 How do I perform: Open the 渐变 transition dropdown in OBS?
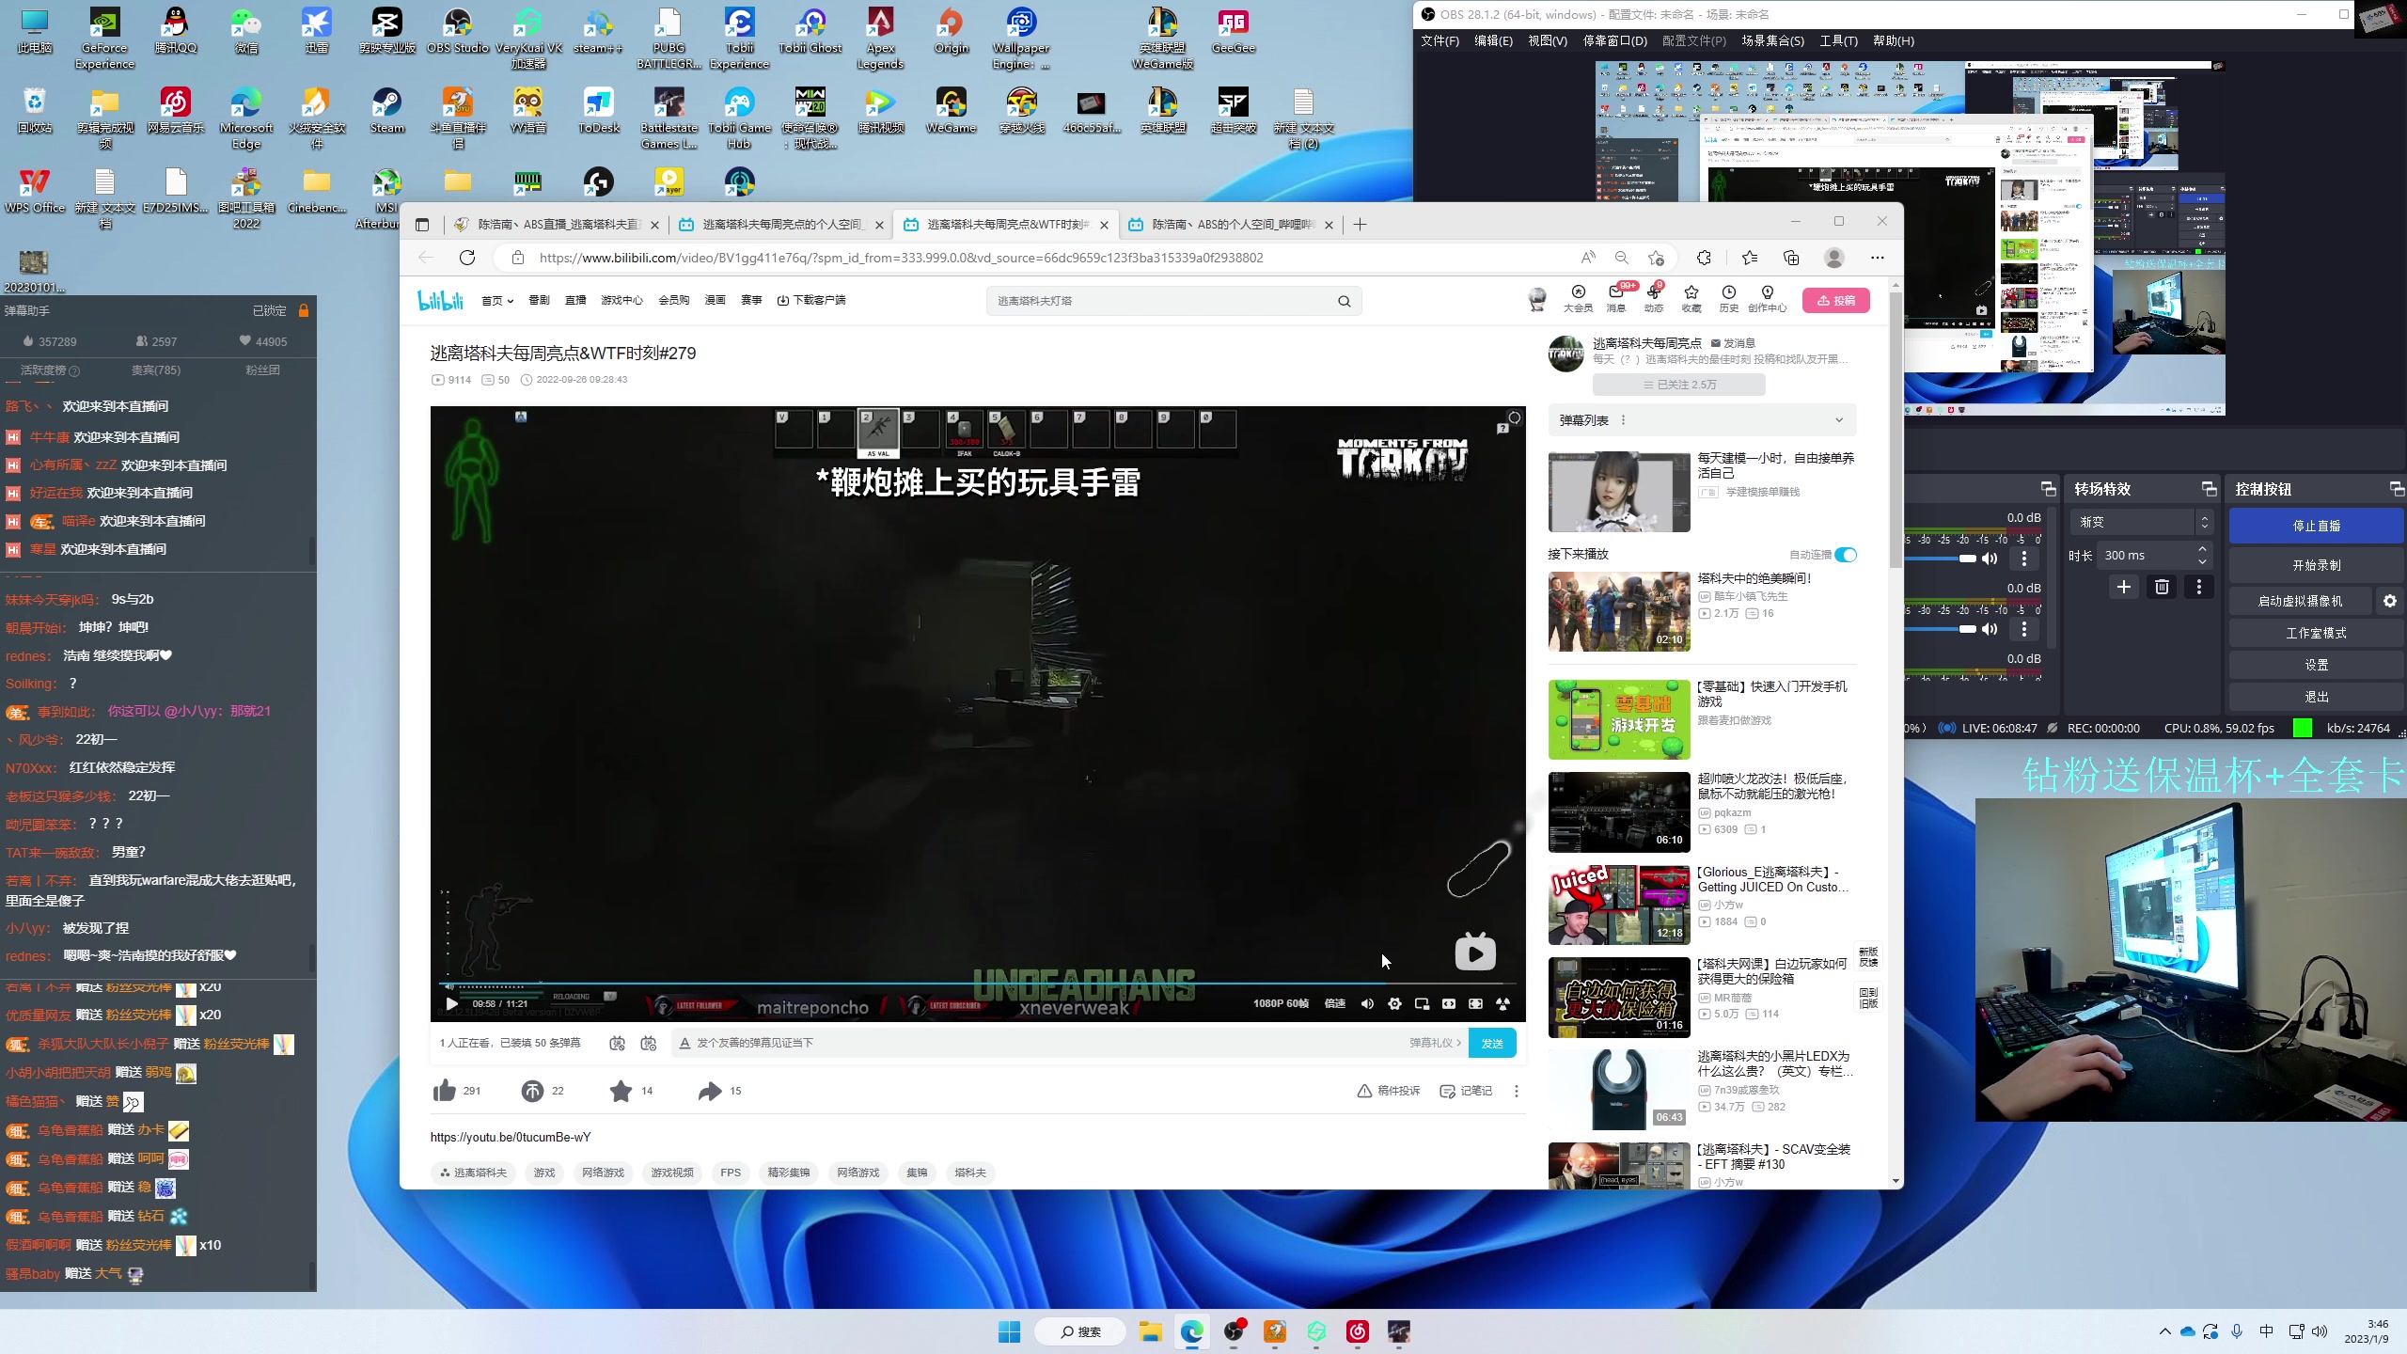tap(2140, 522)
